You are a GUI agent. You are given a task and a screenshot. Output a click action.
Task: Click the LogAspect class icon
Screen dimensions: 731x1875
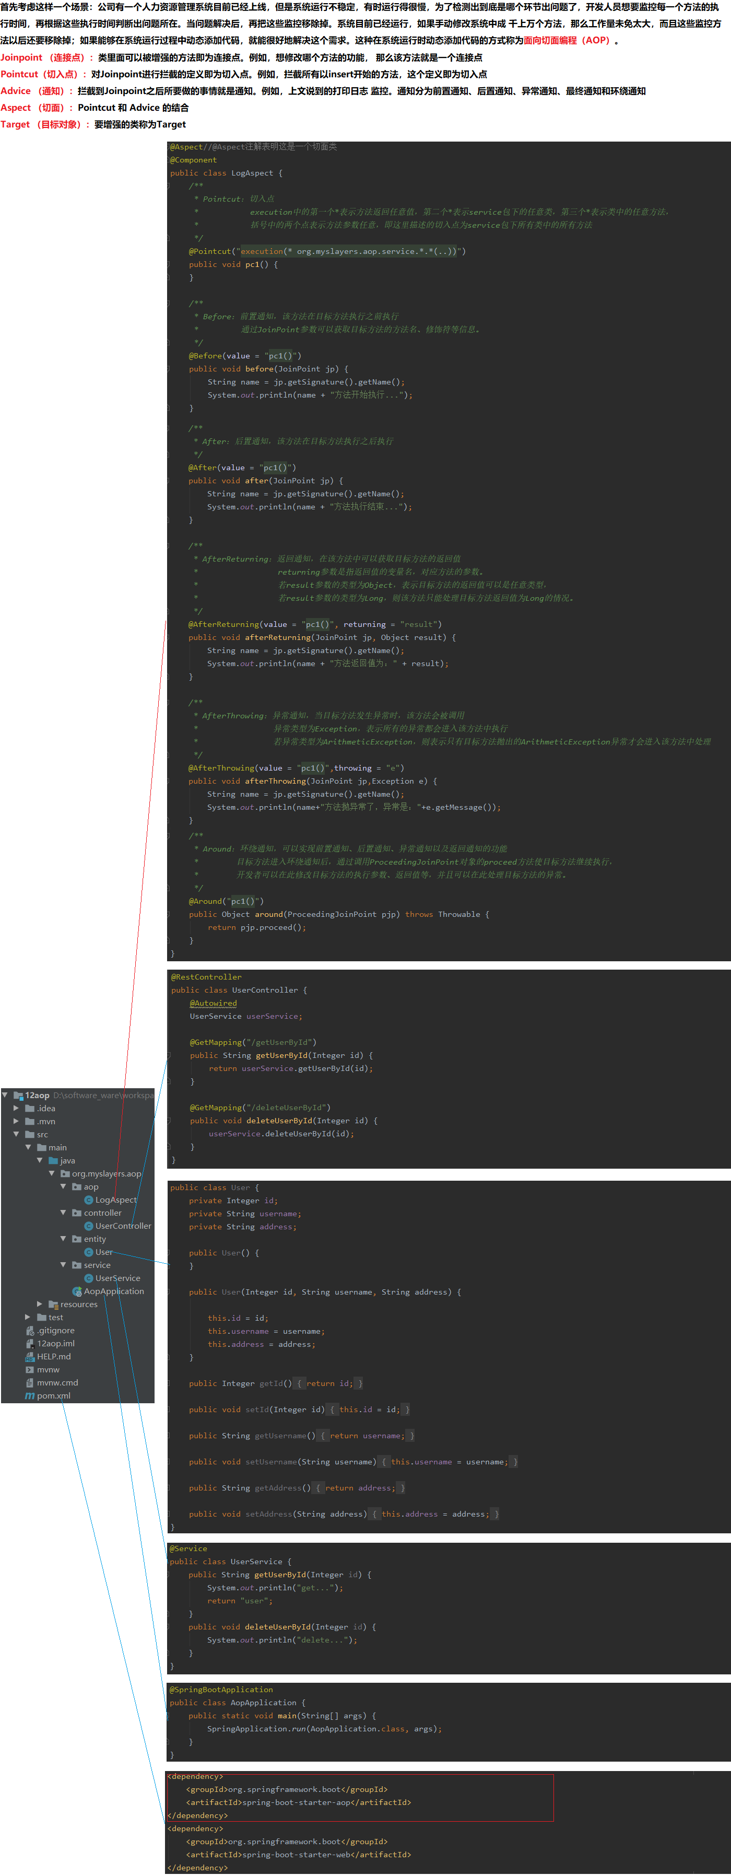89,1199
